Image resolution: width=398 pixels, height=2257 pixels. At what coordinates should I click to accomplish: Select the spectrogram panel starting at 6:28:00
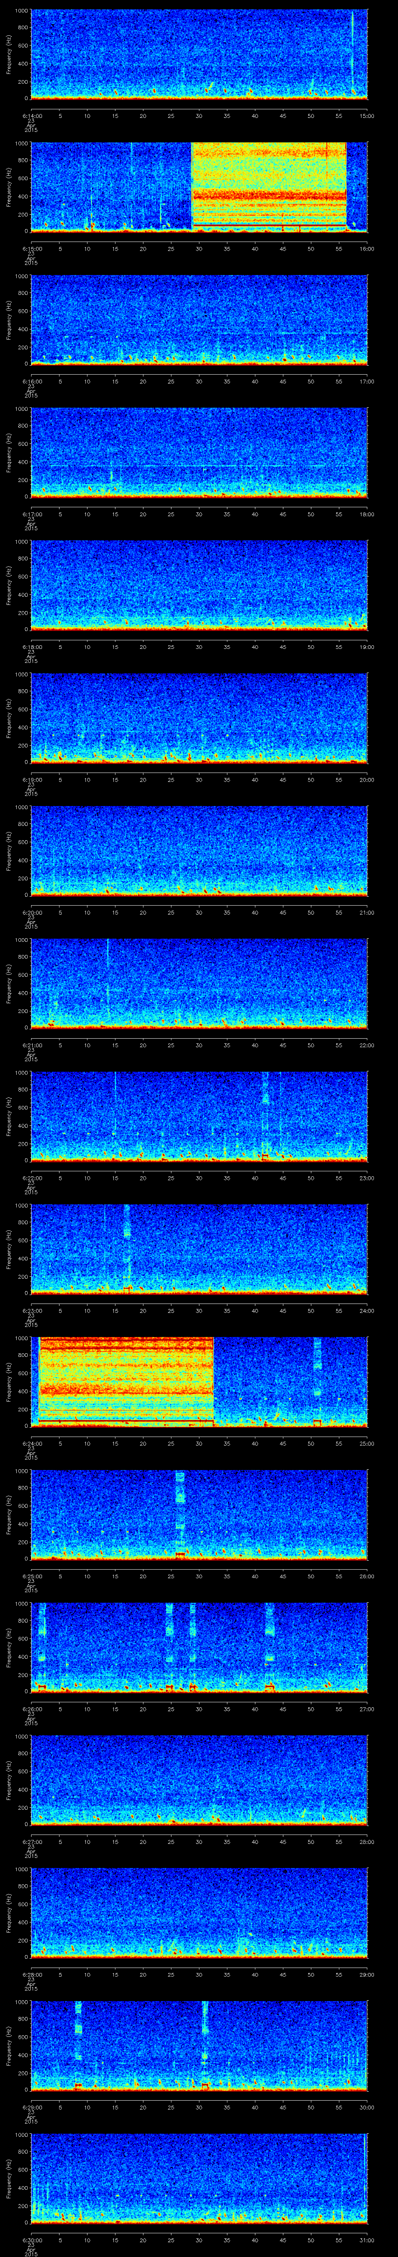tap(199, 1913)
